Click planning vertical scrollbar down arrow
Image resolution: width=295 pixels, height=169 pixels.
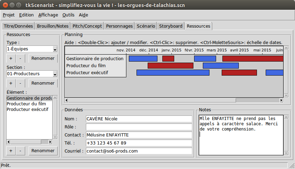point(286,95)
